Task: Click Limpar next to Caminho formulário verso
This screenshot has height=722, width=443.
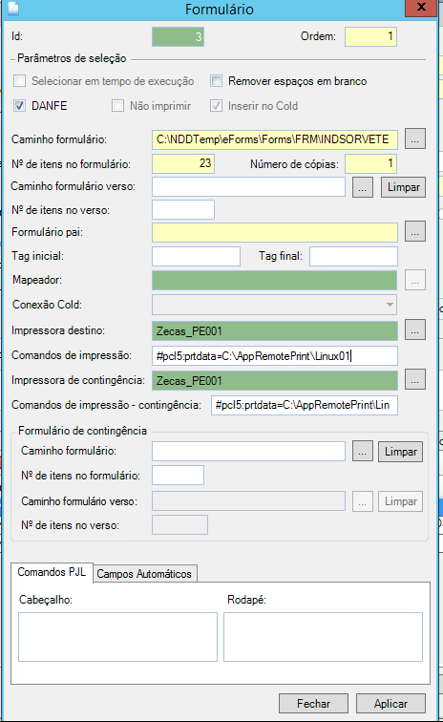Action: [404, 187]
